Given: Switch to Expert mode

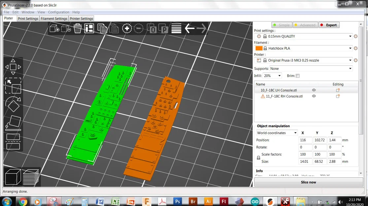Looking at the screenshot, I should pyautogui.click(x=329, y=25).
